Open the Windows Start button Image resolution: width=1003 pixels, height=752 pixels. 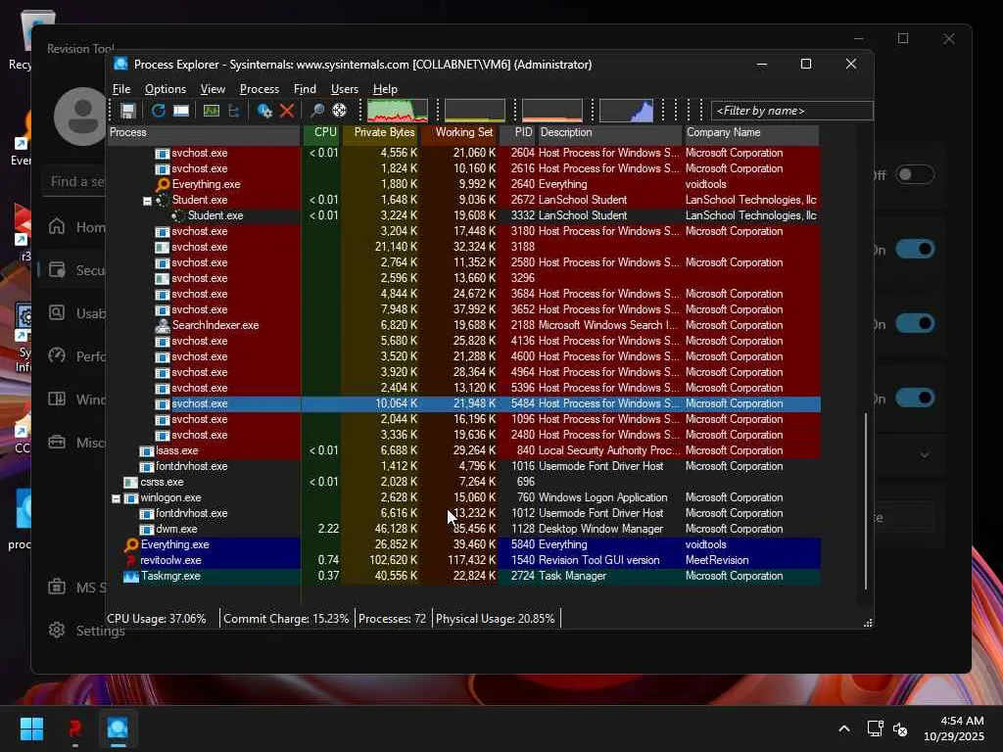(x=31, y=728)
